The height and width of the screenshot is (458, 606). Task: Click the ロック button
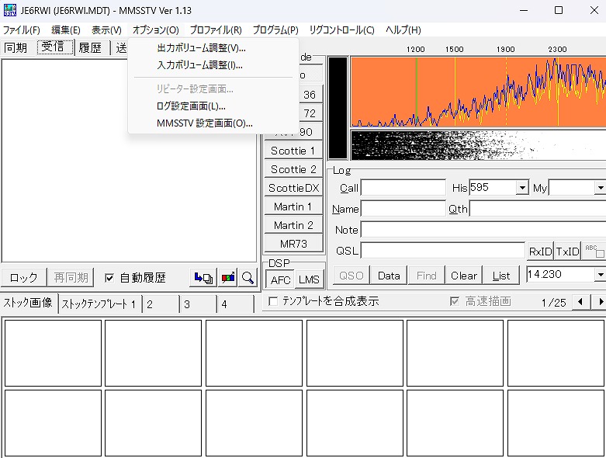[x=23, y=277]
